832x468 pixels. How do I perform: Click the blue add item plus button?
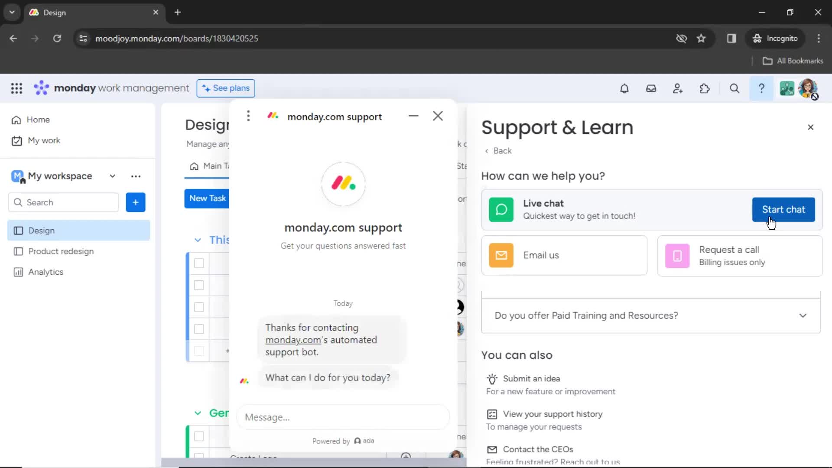click(x=135, y=202)
